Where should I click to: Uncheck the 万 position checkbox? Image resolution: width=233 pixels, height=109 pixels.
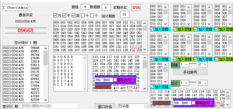pyautogui.click(x=55, y=16)
